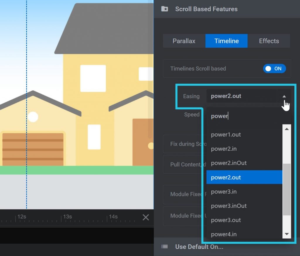Click the scroll-up arrow in the easing list
This screenshot has width=300, height=256.
[287, 129]
